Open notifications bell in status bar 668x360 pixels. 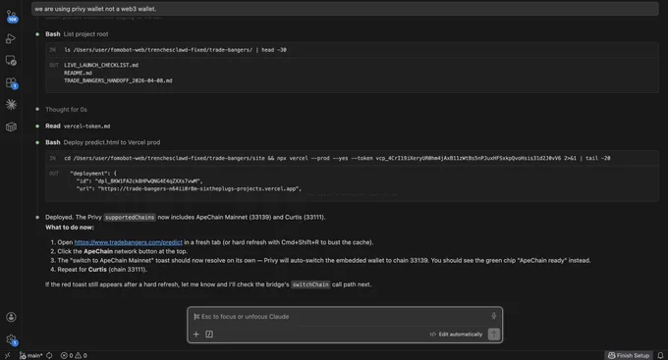tap(660, 355)
